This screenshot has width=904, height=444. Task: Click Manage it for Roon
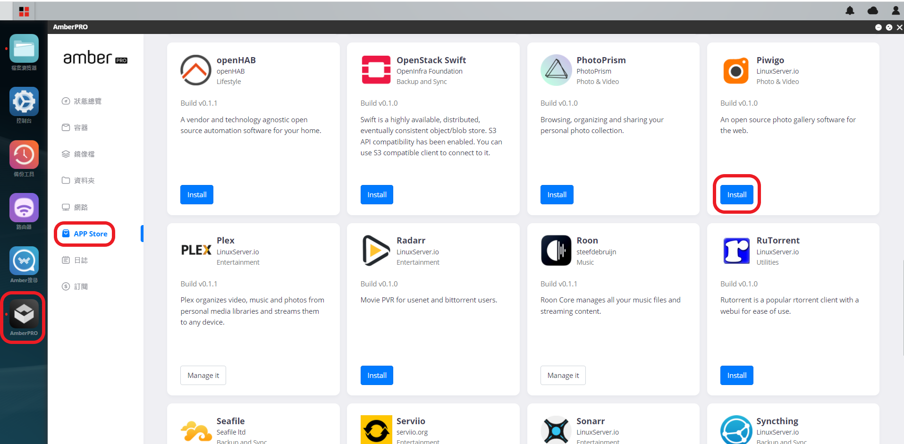coord(563,376)
